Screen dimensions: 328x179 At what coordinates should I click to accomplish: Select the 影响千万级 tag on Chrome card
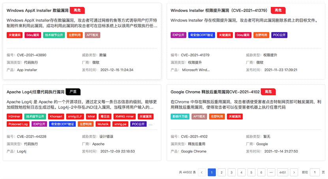[x=180, y=116]
